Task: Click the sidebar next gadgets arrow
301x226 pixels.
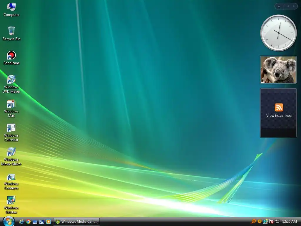Action: [x=294, y=6]
